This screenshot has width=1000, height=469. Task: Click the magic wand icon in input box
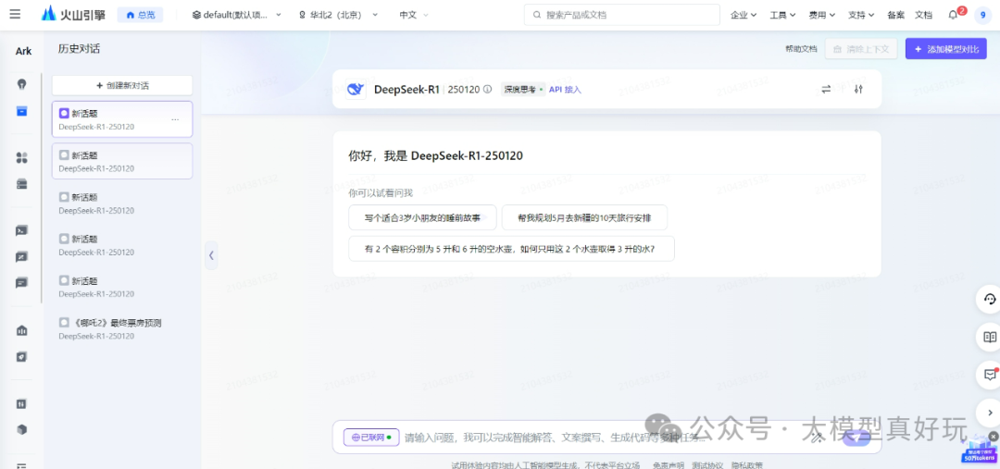(817, 438)
